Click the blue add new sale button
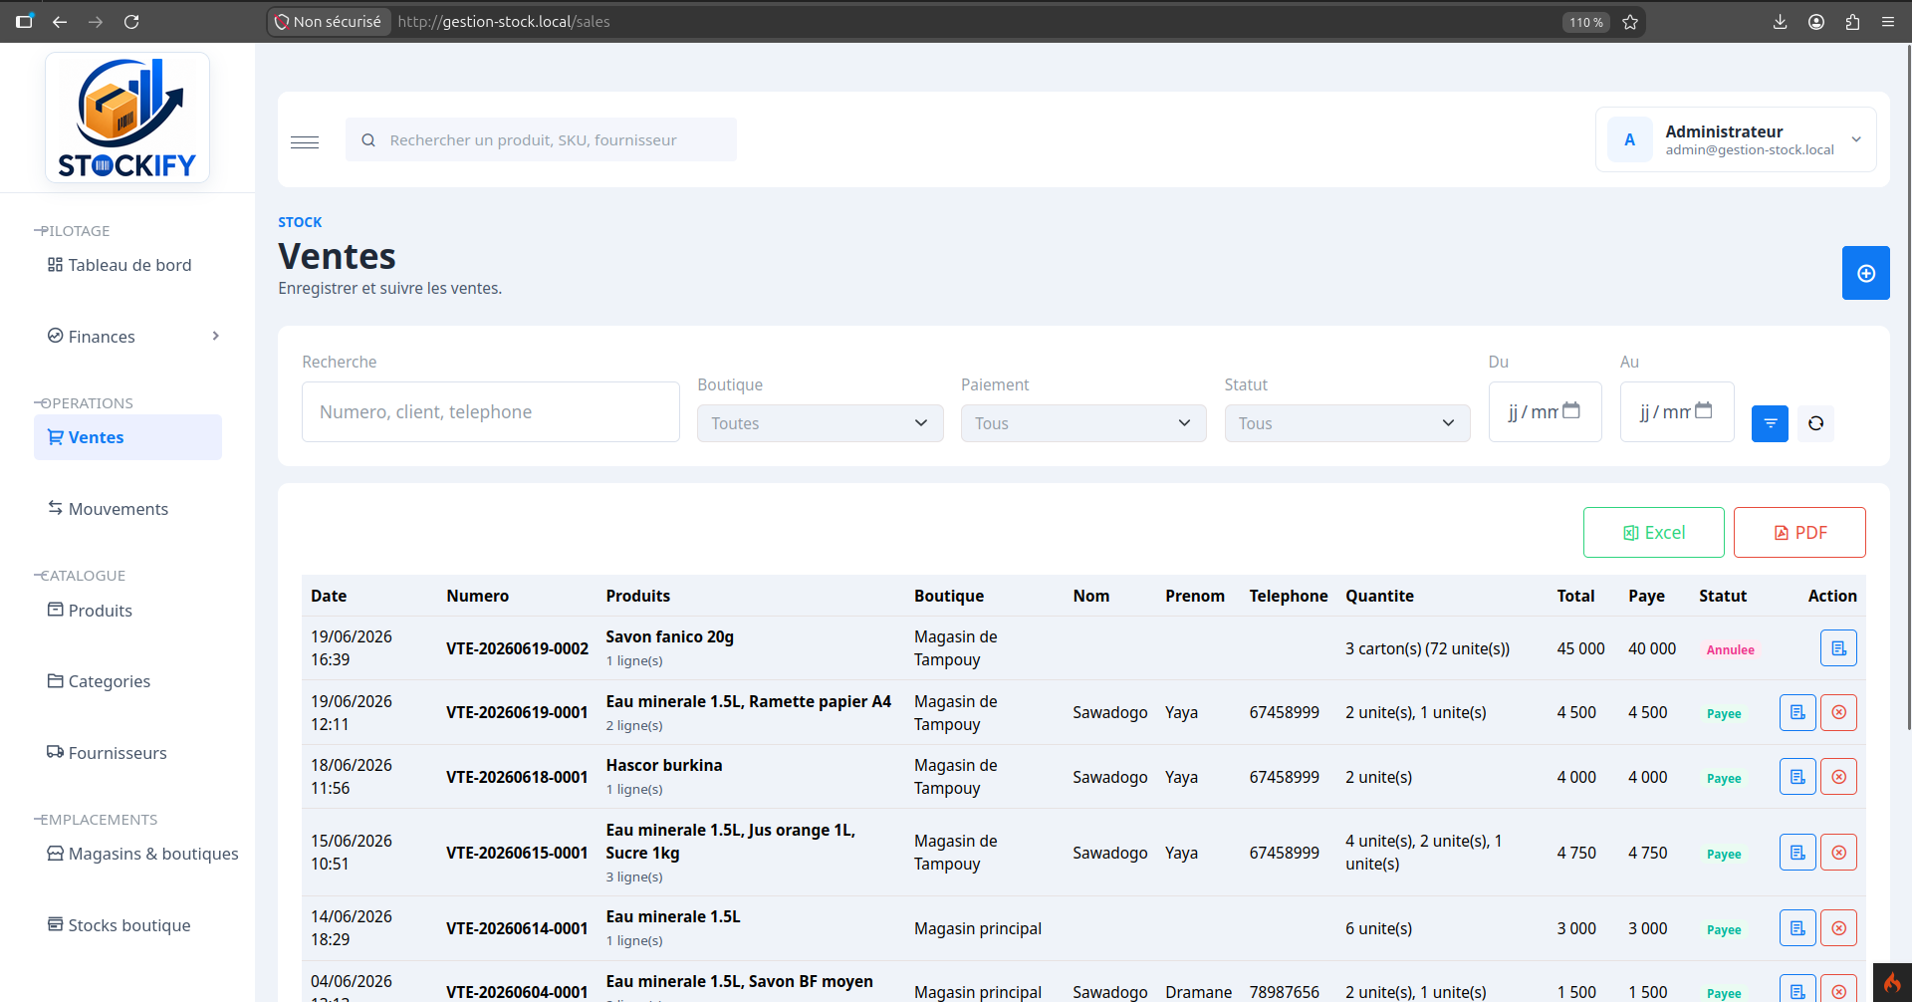The width and height of the screenshot is (1912, 1002). tap(1865, 273)
